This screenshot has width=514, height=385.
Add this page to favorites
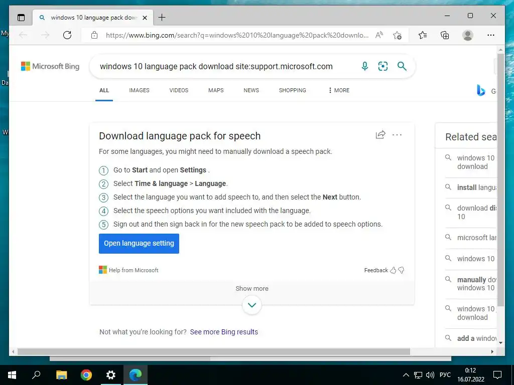(x=398, y=35)
